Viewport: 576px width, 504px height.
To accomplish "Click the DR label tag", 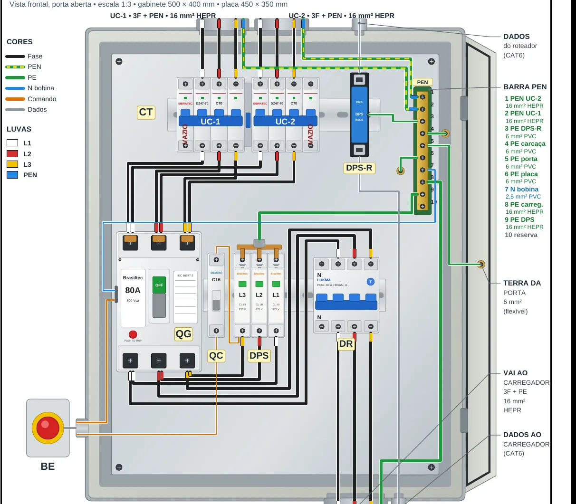I will pos(346,344).
